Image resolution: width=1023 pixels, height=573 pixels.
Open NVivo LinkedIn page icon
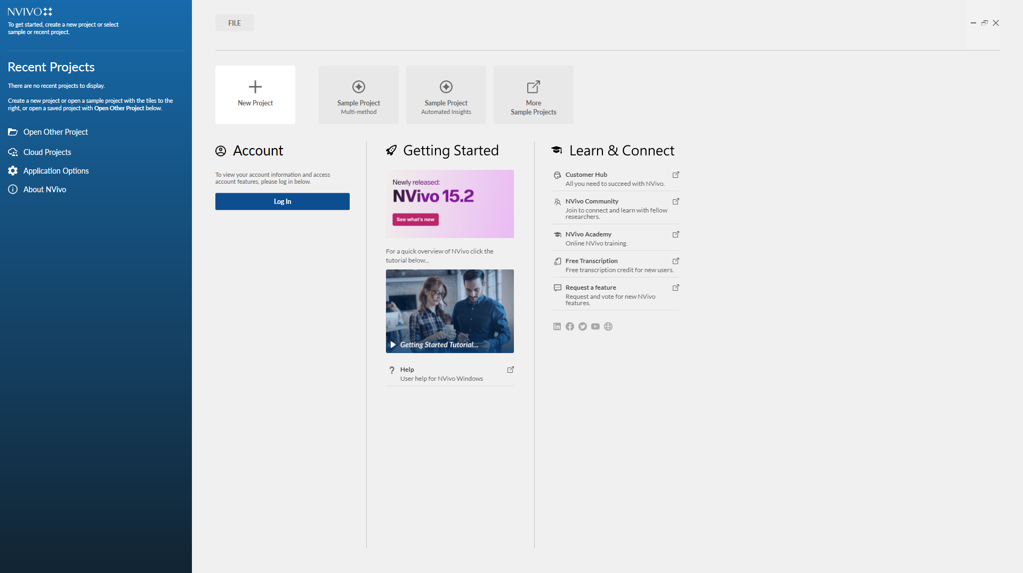tap(557, 326)
